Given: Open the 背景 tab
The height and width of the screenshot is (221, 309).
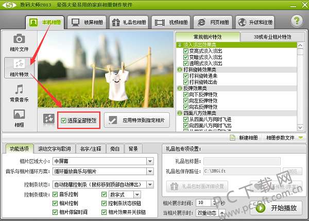Looking at the screenshot, I should pyautogui.click(x=133, y=149).
